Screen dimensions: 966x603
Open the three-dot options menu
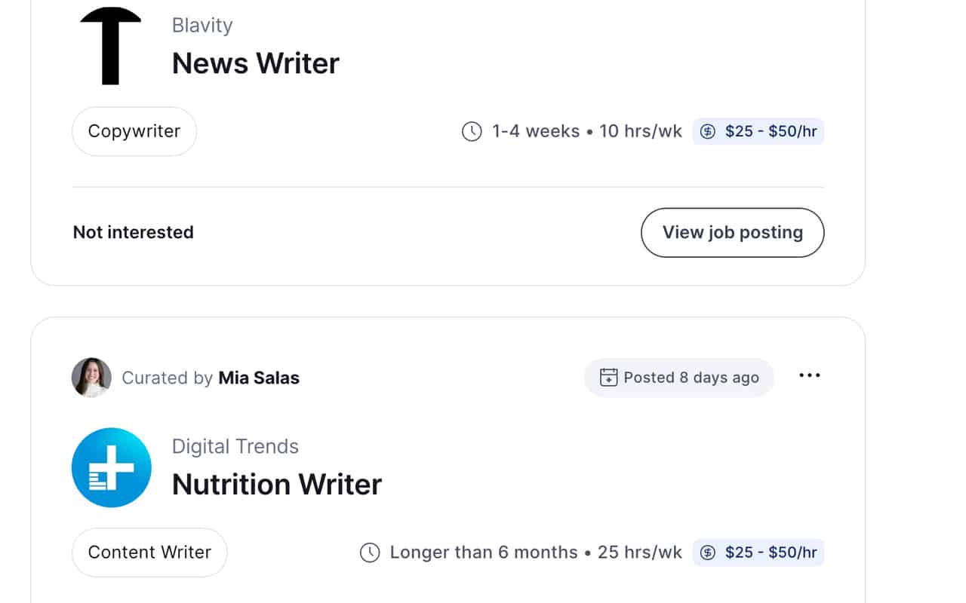[x=809, y=376]
